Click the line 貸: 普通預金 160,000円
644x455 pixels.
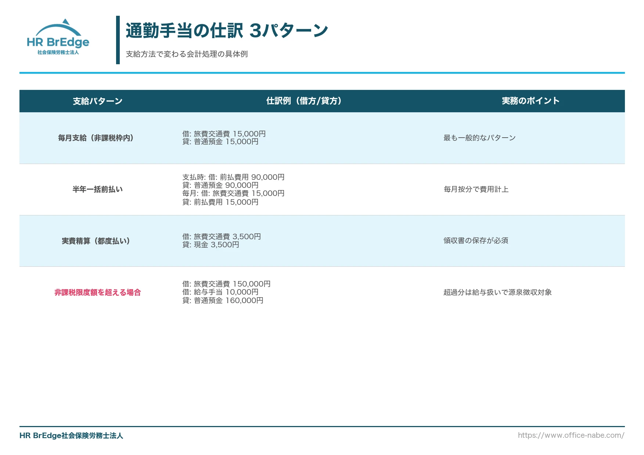[223, 301]
